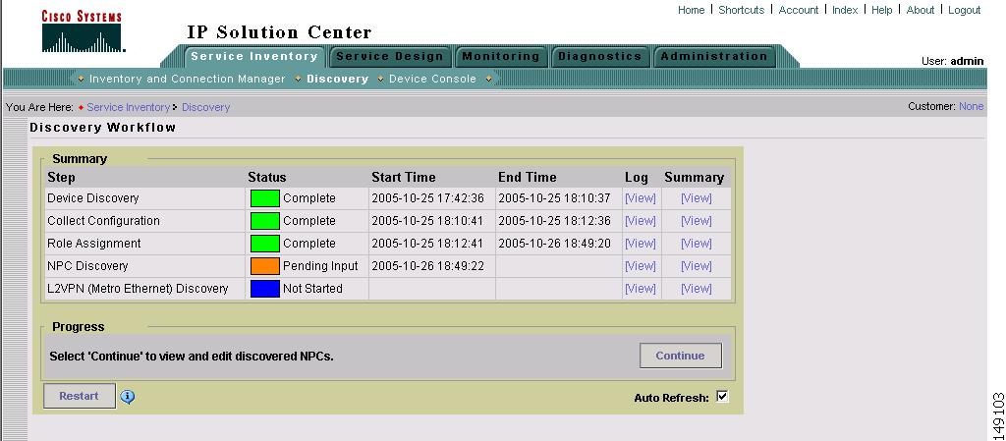1006x441 pixels.
Task: Open the Index link
Action: pyautogui.click(x=844, y=10)
